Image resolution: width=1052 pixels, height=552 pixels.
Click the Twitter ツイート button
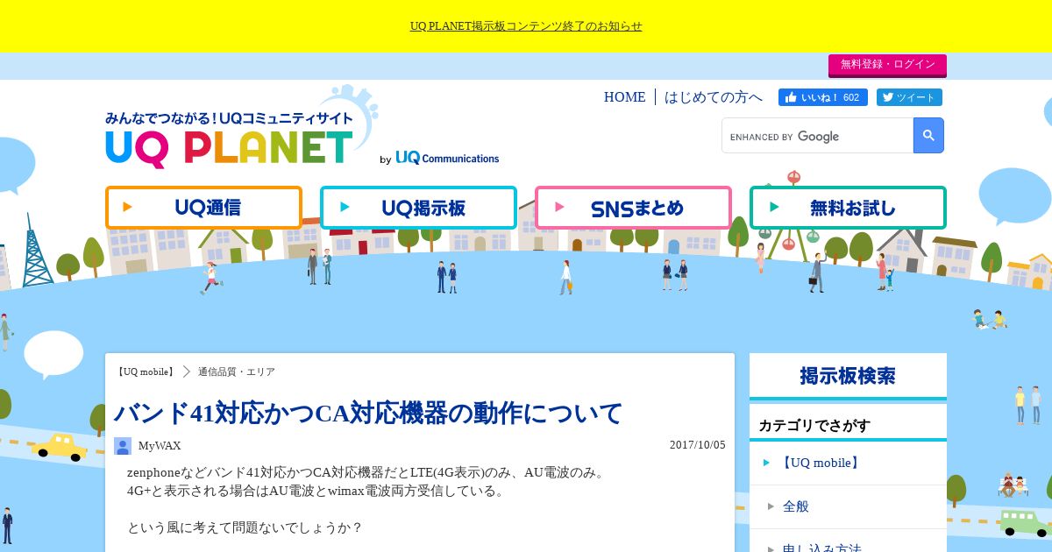[909, 97]
